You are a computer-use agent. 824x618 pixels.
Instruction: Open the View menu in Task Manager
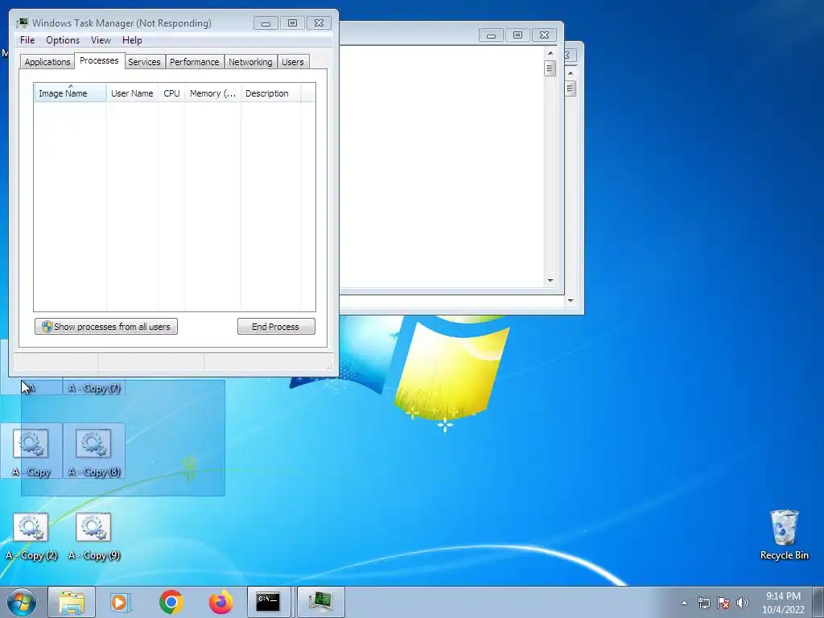(101, 40)
